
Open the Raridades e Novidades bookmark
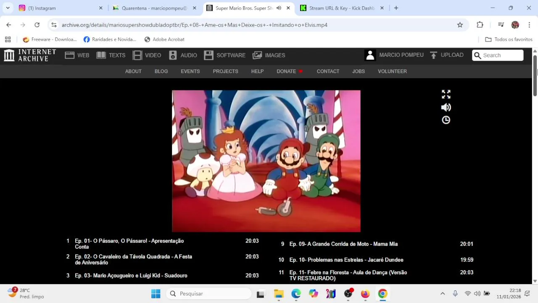pos(110,40)
